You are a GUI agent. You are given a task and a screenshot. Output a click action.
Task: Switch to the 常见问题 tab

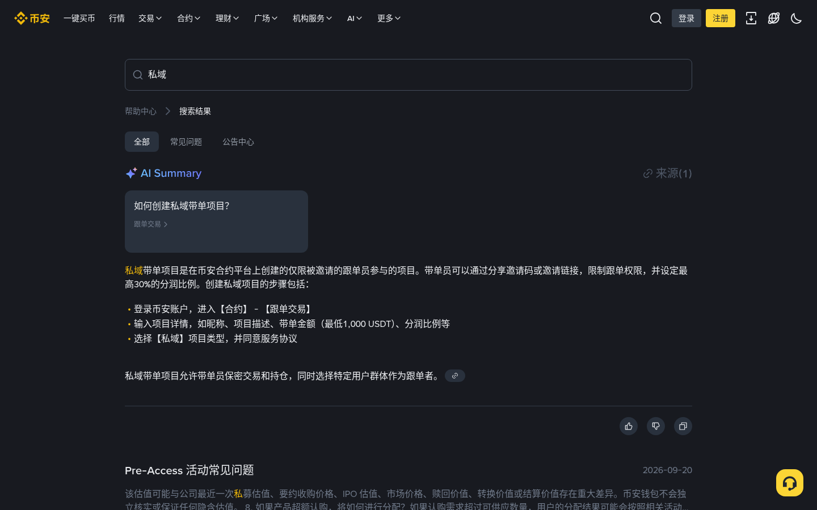tap(186, 142)
